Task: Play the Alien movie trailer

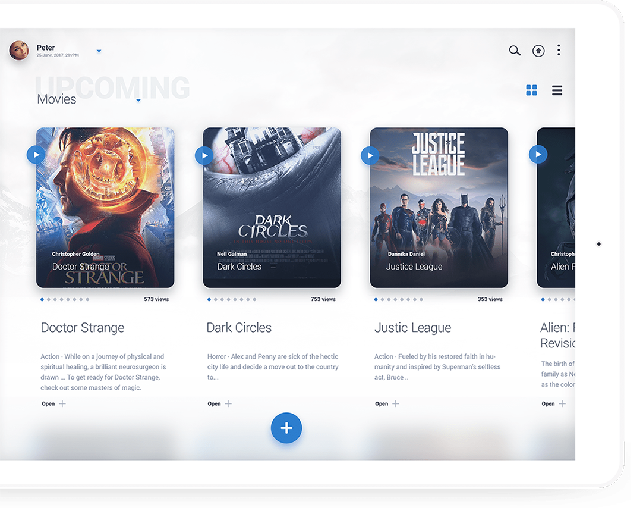Action: pos(538,154)
